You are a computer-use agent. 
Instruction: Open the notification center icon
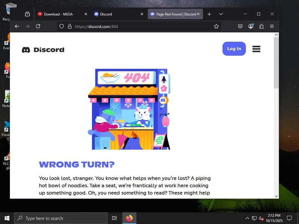pyautogui.click(x=289, y=218)
